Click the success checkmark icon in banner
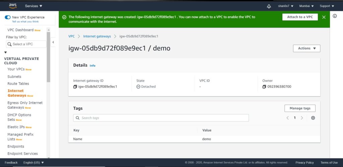The height and width of the screenshot is (167, 343). (64, 17)
